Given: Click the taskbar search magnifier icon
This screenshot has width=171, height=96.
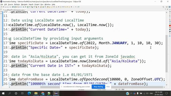Looking at the screenshot, I should point(10,93).
